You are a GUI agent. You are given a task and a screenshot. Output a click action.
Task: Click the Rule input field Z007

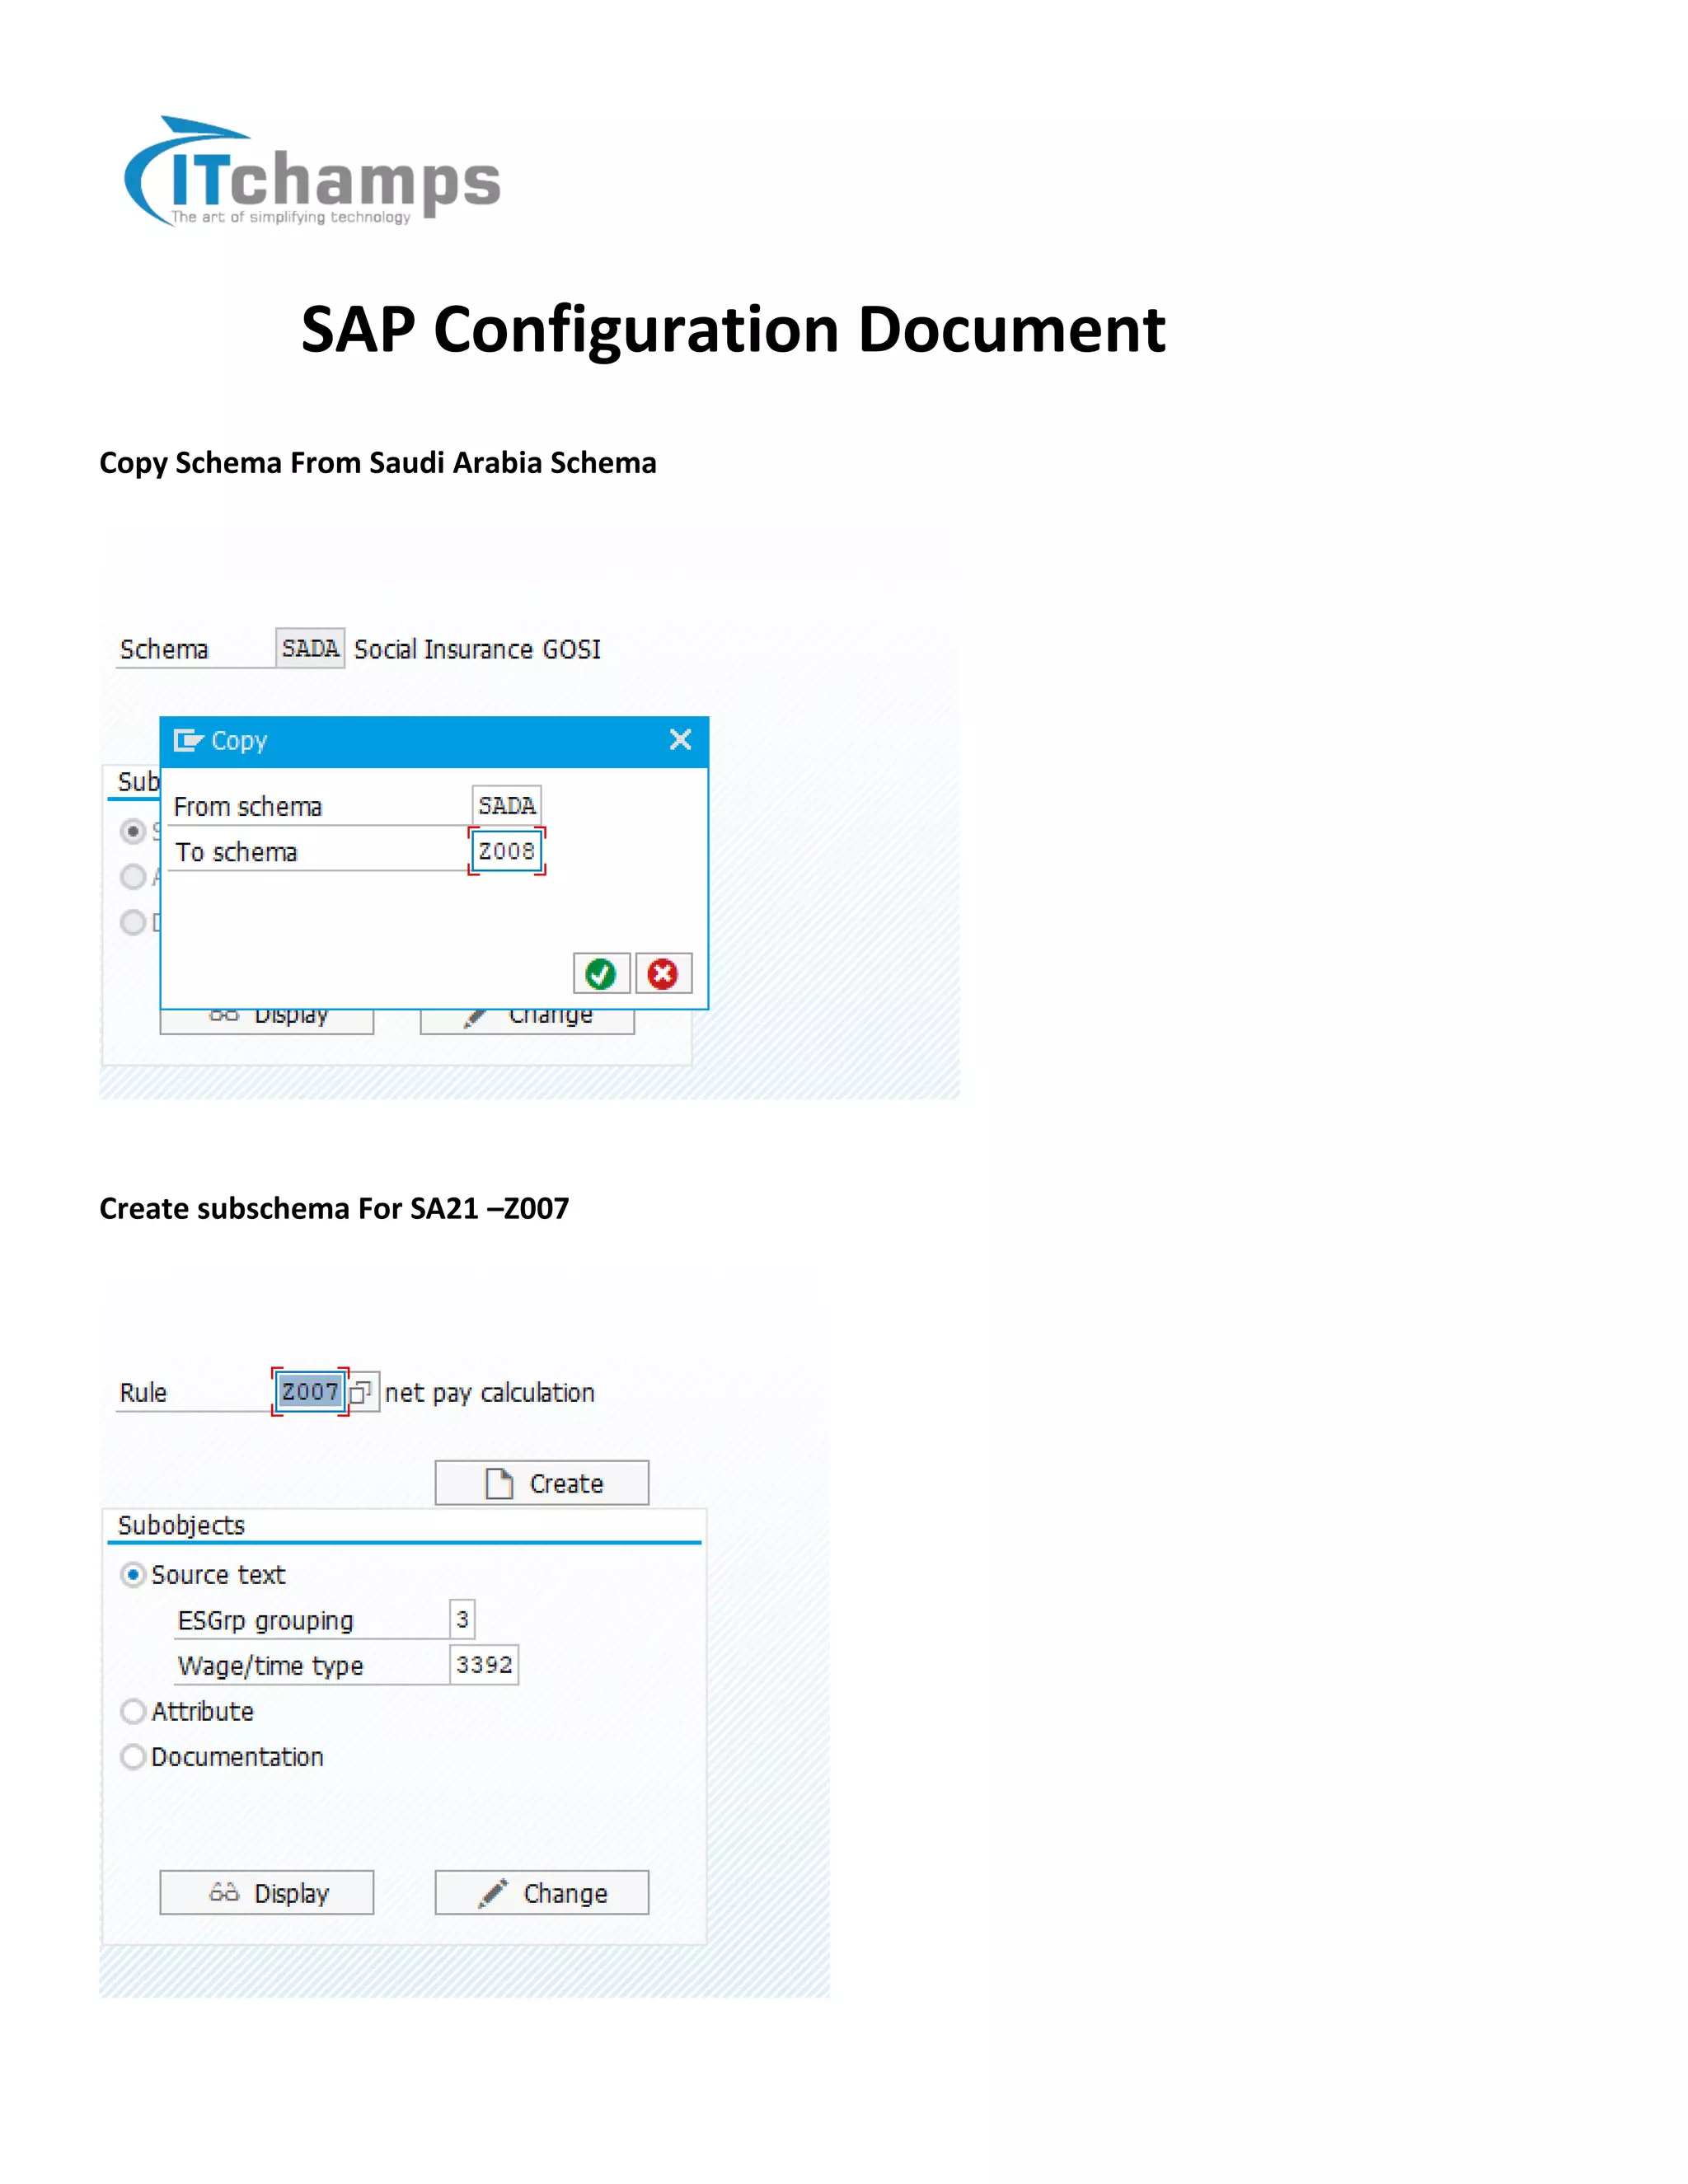tap(310, 1391)
